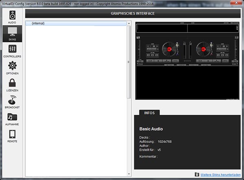Open the Controllers configuration section
The image size is (244, 180).
click(12, 51)
